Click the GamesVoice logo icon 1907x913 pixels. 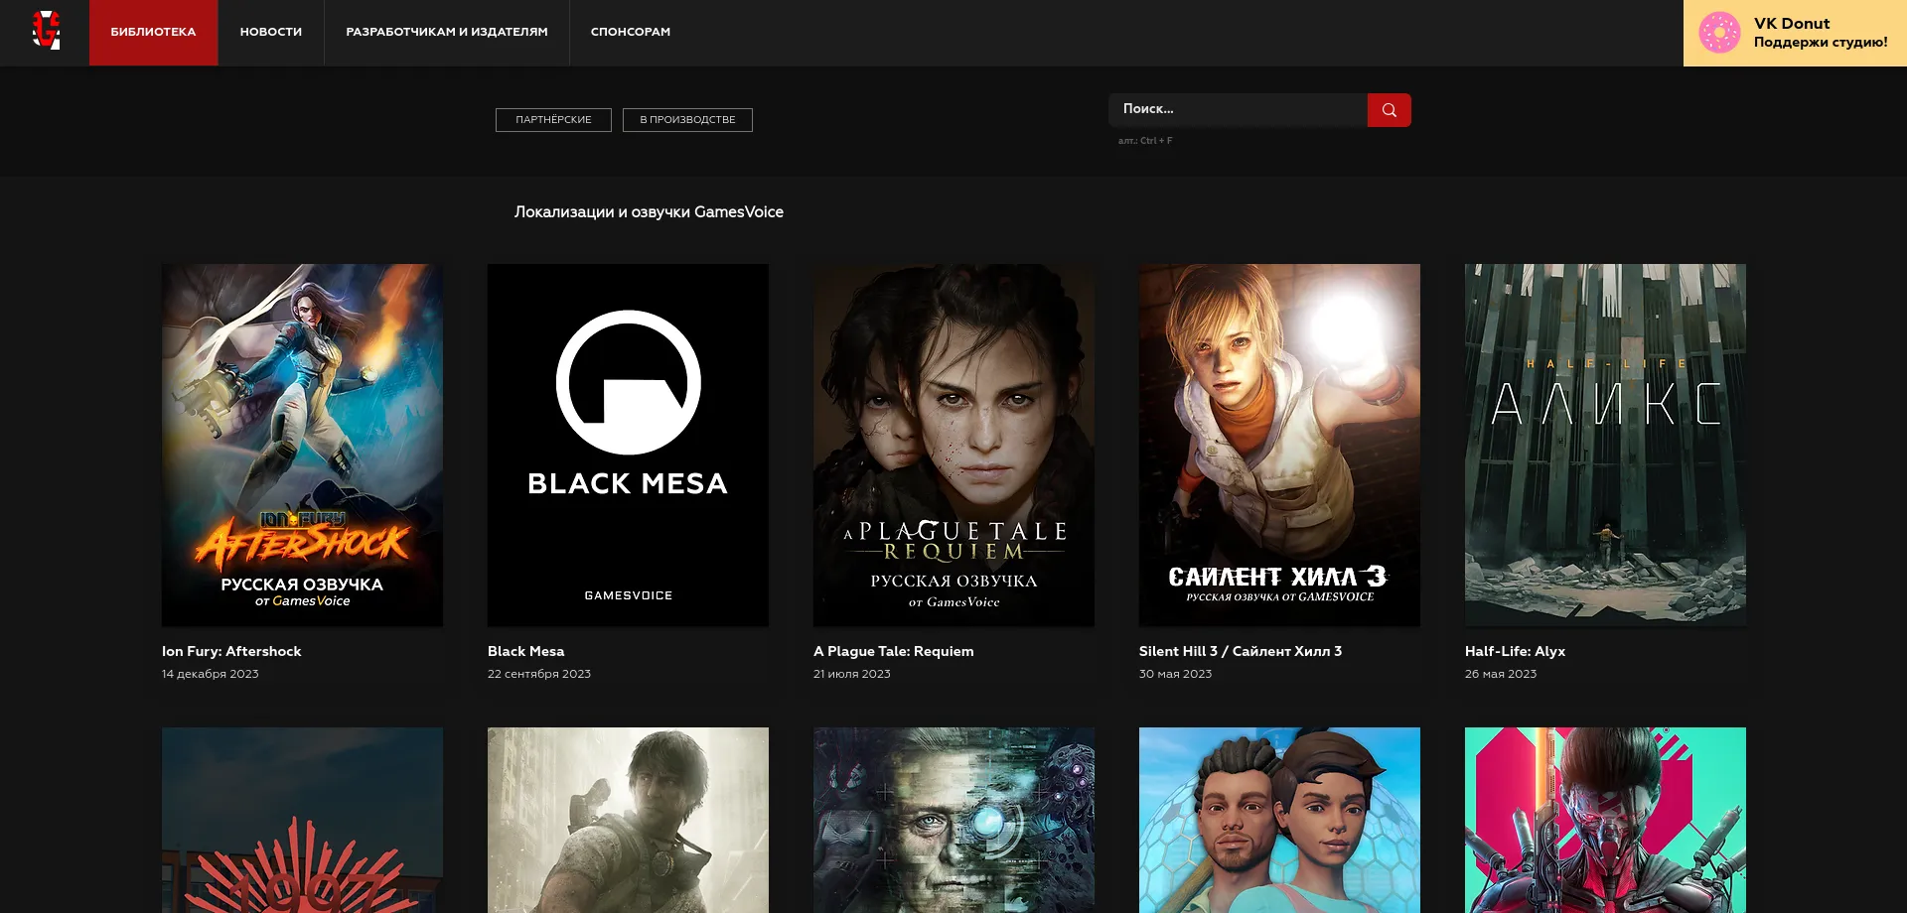[46, 31]
